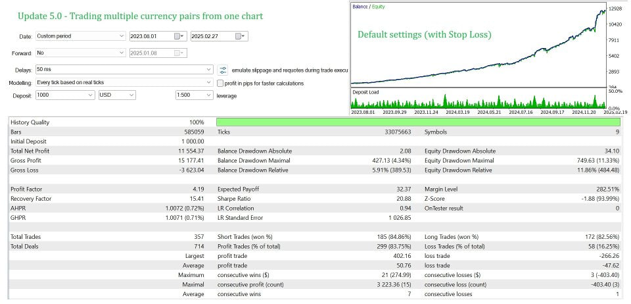This screenshot has height=304, width=631.
Task: Expand the Deposit amount 1000 combo box
Action: [90, 95]
